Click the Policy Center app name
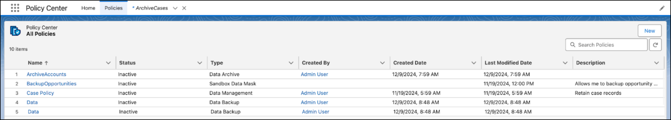Viewport: 671px width, 120px height. (46, 8)
